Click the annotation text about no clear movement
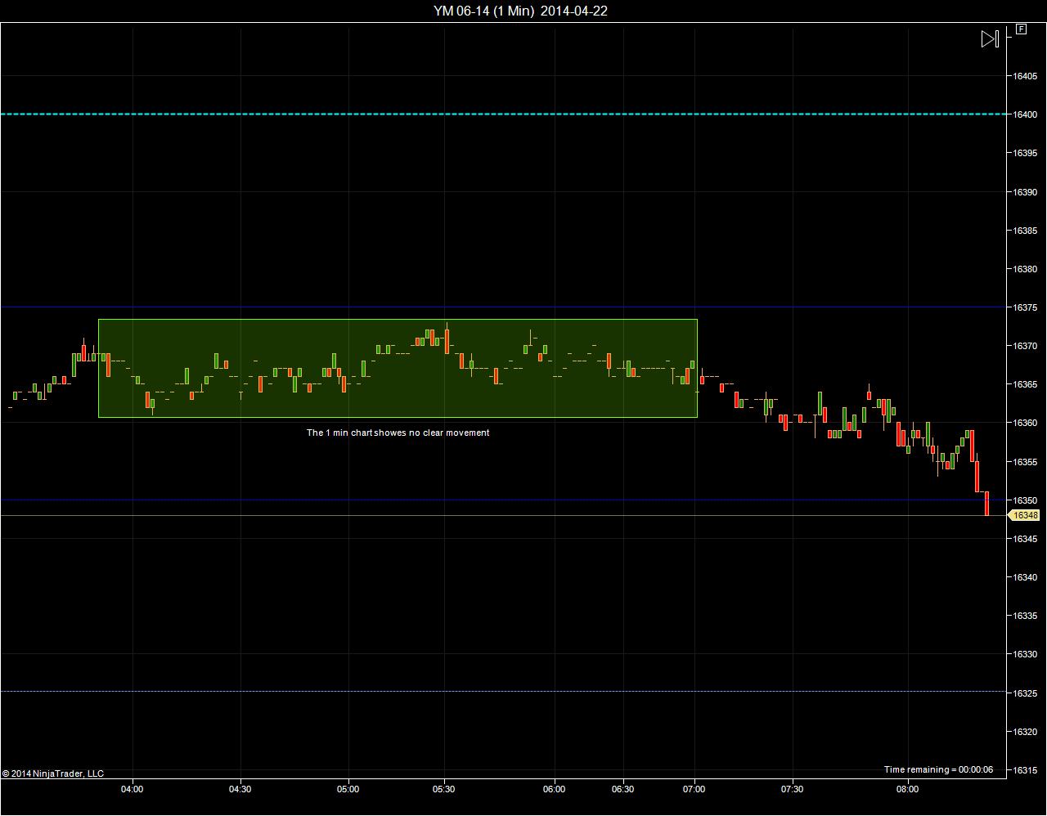Image resolution: width=1047 pixels, height=816 pixels. pyautogui.click(x=398, y=433)
